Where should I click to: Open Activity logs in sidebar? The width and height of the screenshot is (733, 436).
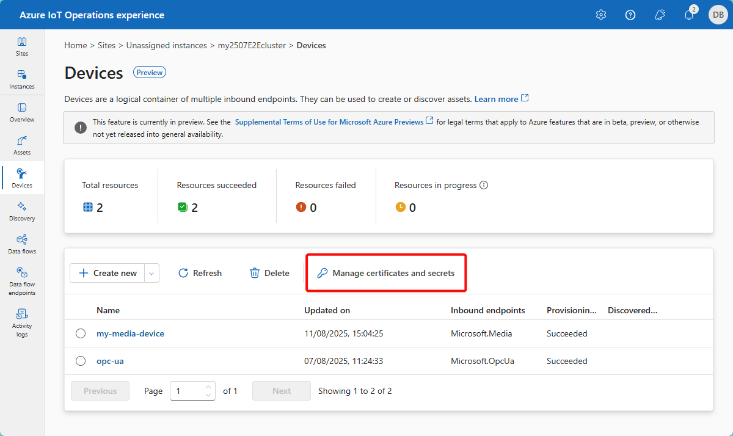[x=22, y=322]
